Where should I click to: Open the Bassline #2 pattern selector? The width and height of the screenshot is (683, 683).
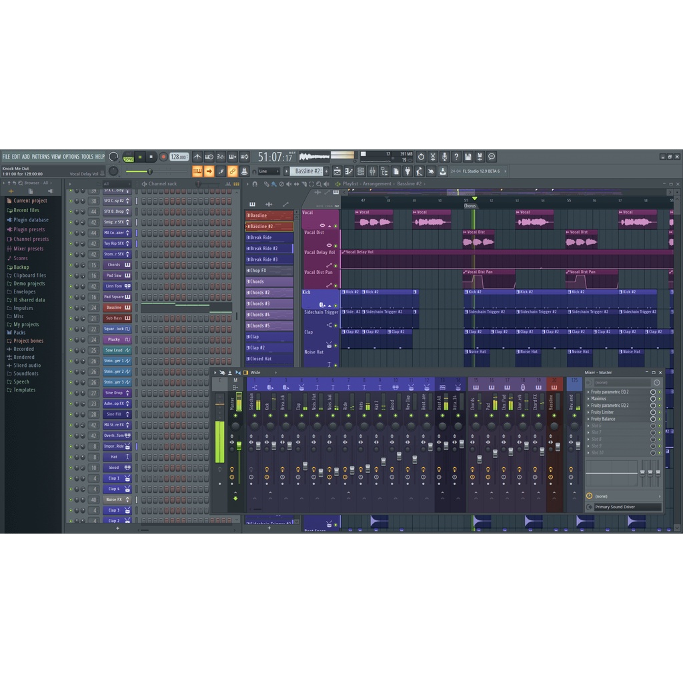(x=308, y=171)
